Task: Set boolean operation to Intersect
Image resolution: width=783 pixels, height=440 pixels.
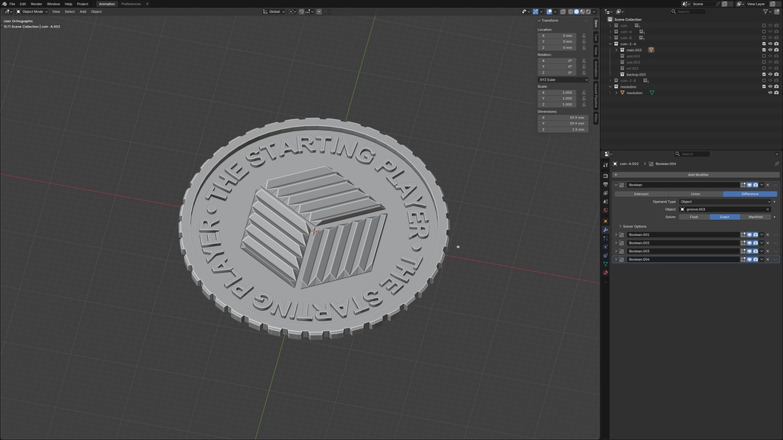Action: click(642, 194)
